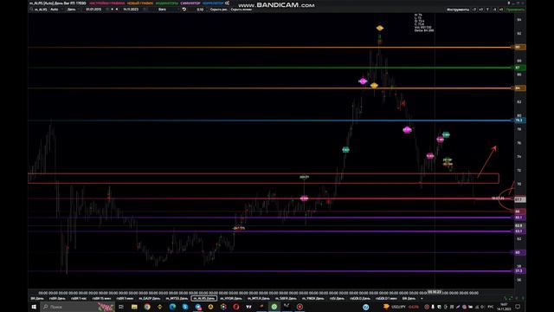The width and height of the screenshot is (554, 312).
Task: Open Google Chrome from taskbar
Action: click(x=147, y=307)
